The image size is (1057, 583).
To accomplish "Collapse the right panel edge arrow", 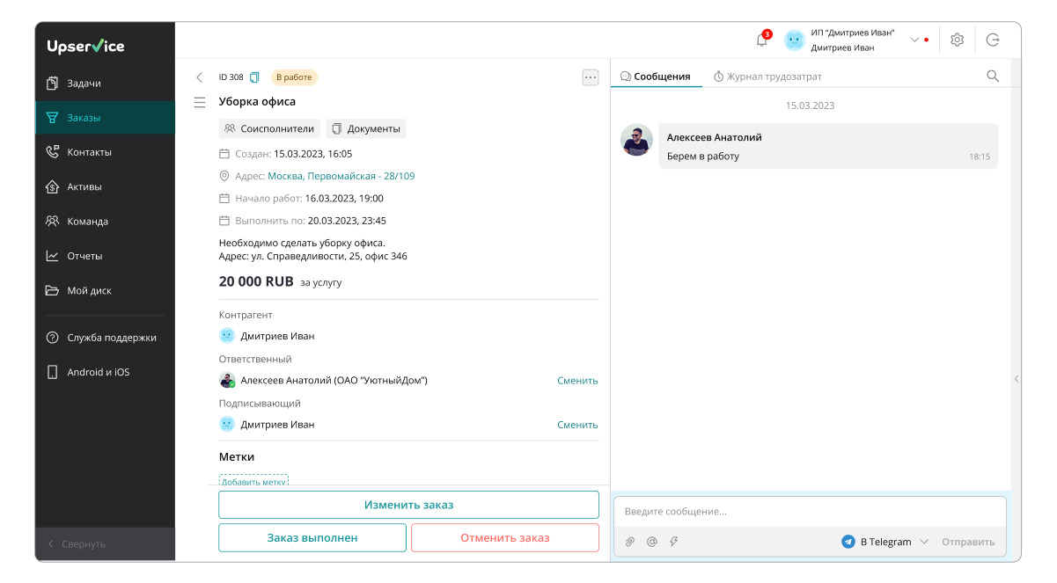I will [1017, 379].
